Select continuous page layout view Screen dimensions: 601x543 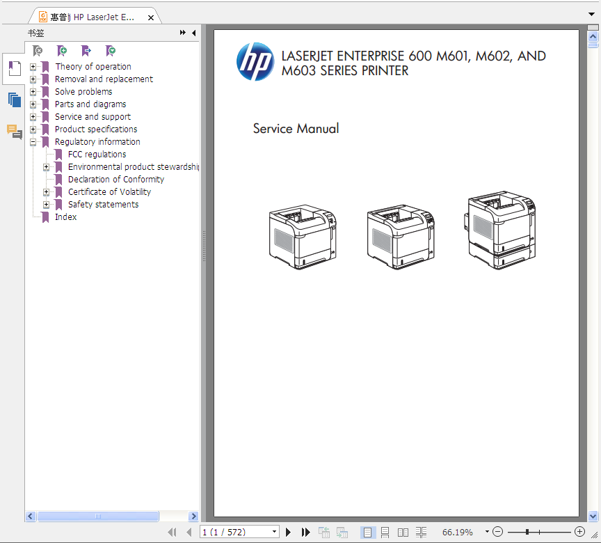[x=385, y=533]
